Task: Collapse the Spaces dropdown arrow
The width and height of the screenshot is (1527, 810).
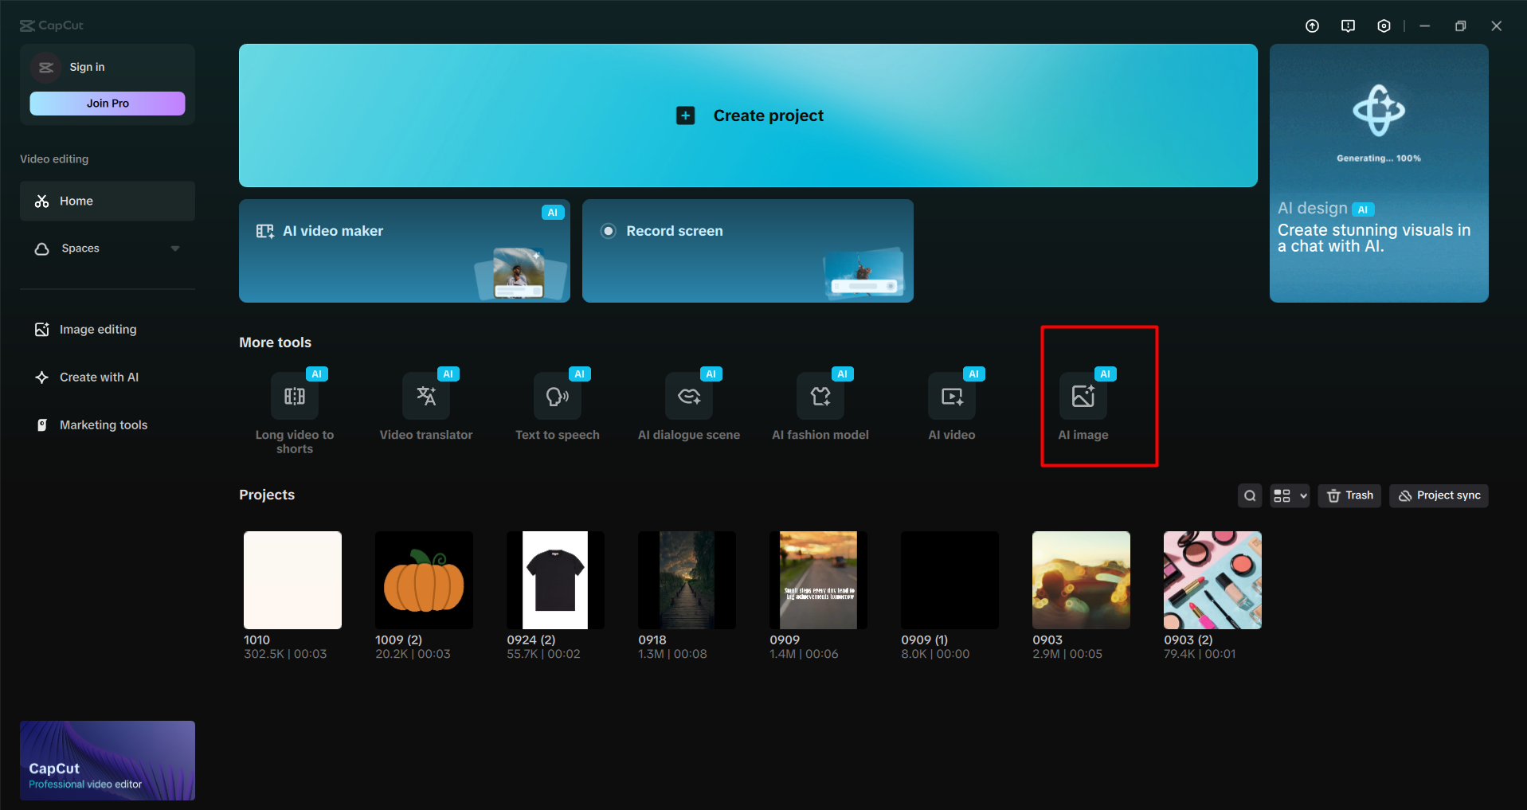Action: pyautogui.click(x=175, y=248)
